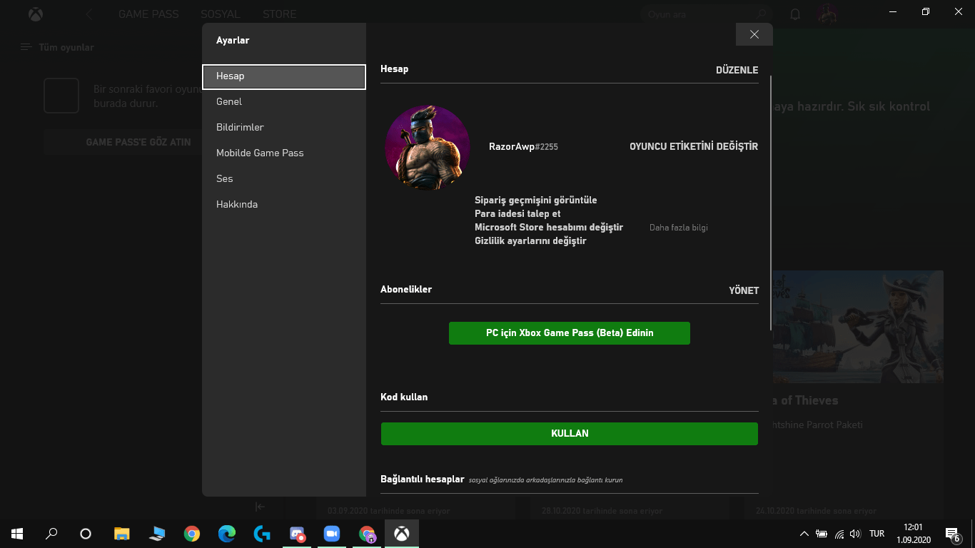975x548 pixels.
Task: Go back with the header back arrow
Action: coord(89,14)
